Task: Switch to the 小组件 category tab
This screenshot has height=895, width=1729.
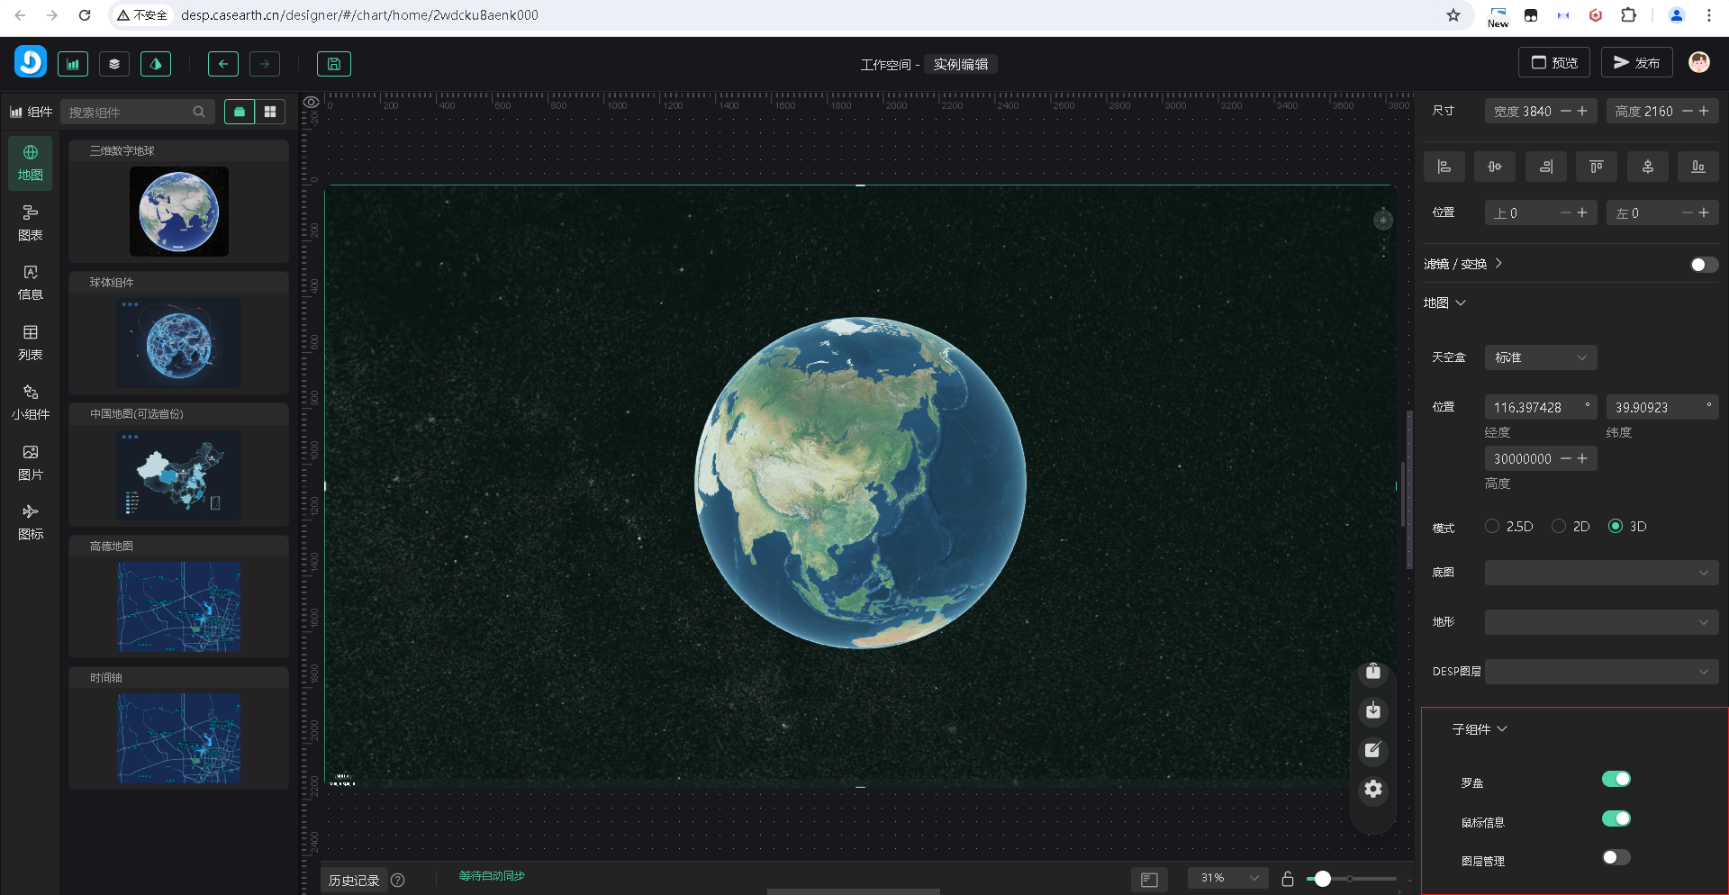Action: coord(31,402)
